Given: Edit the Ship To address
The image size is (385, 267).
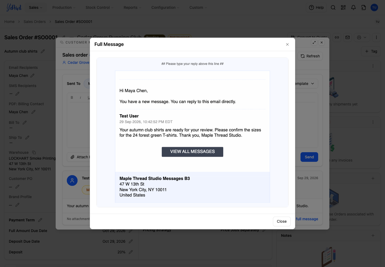Looking at the screenshot, I should pyautogui.click(x=27, y=138).
